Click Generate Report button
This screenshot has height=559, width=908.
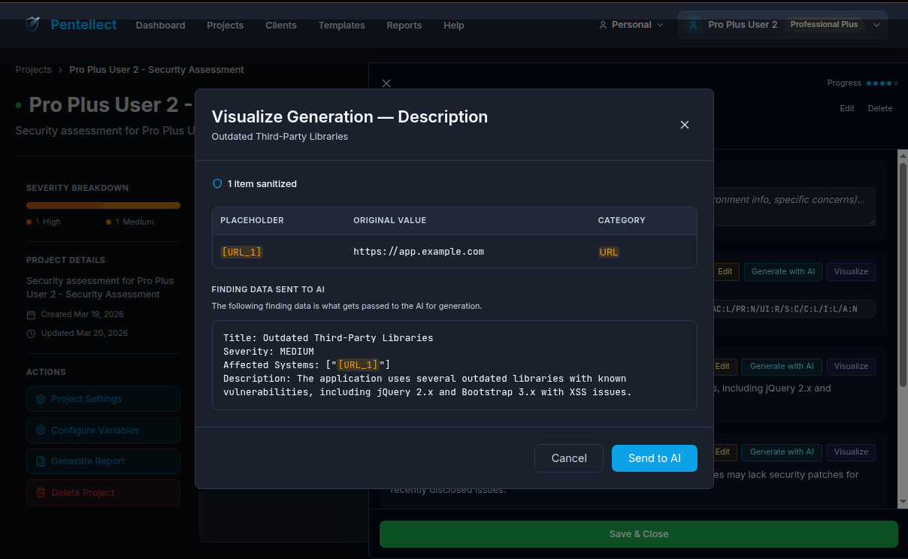pyautogui.click(x=103, y=461)
